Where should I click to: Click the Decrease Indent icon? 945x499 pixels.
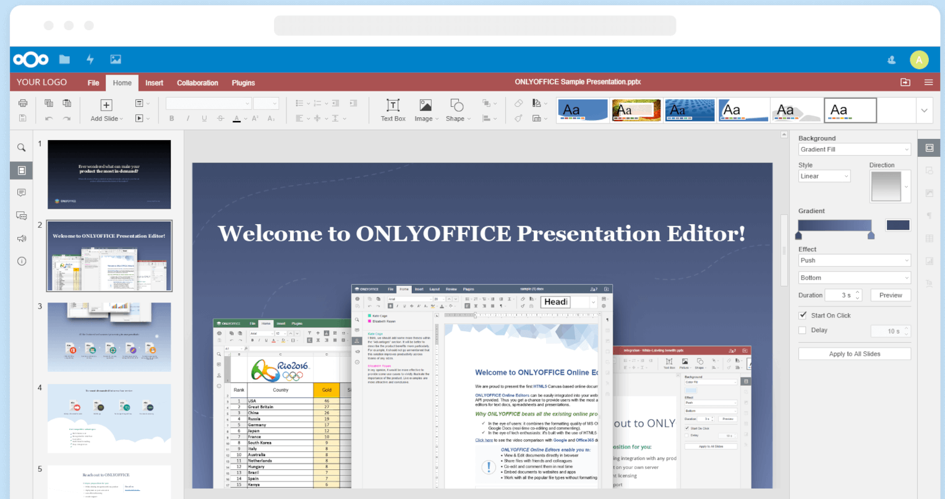(335, 103)
